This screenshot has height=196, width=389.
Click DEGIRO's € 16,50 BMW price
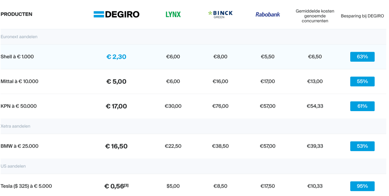[x=116, y=146]
